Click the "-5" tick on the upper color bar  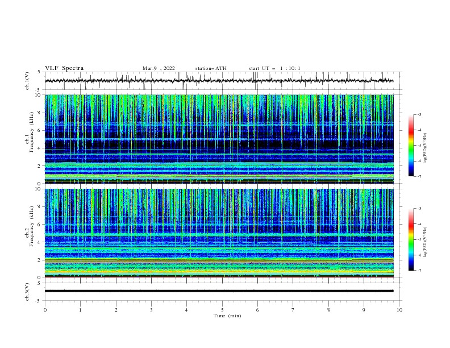coord(419,146)
